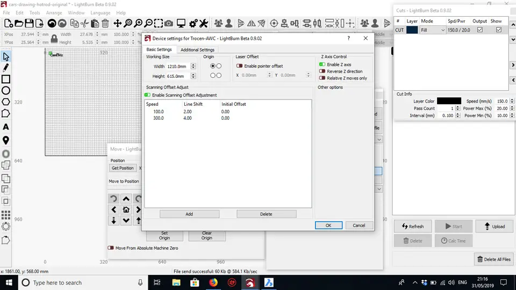This screenshot has height=290, width=516.
Task: Select the Position Laser marker tool
Action: pos(6,140)
